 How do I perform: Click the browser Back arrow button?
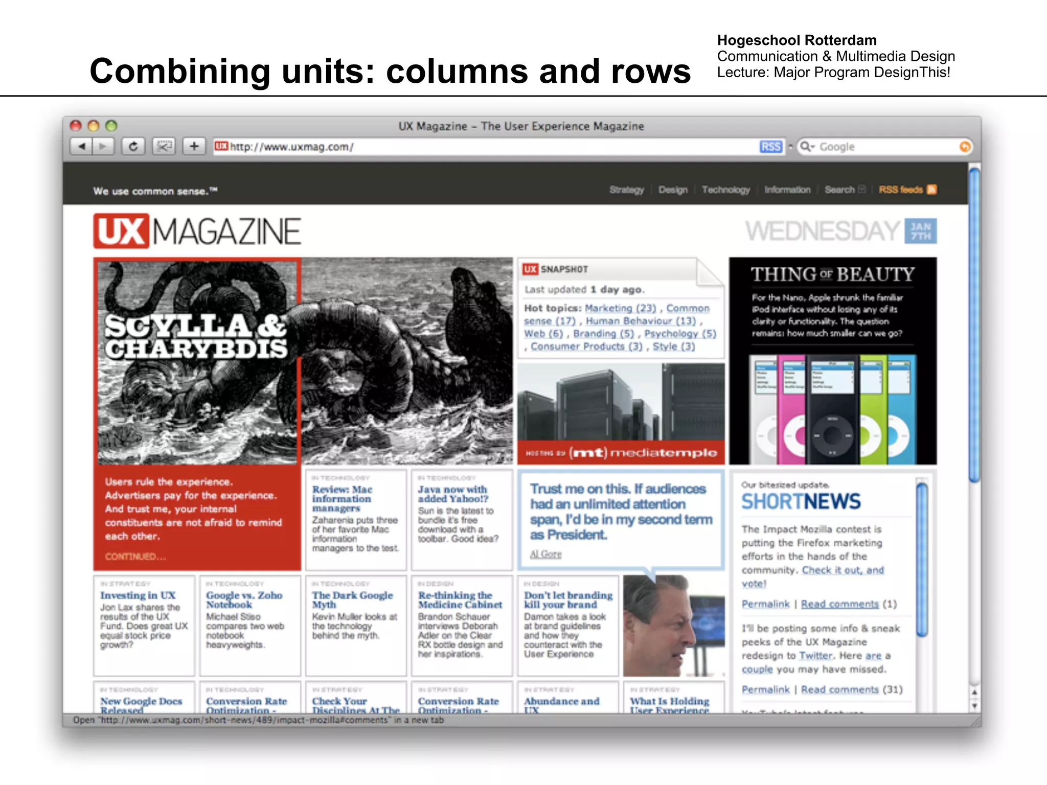click(x=81, y=147)
